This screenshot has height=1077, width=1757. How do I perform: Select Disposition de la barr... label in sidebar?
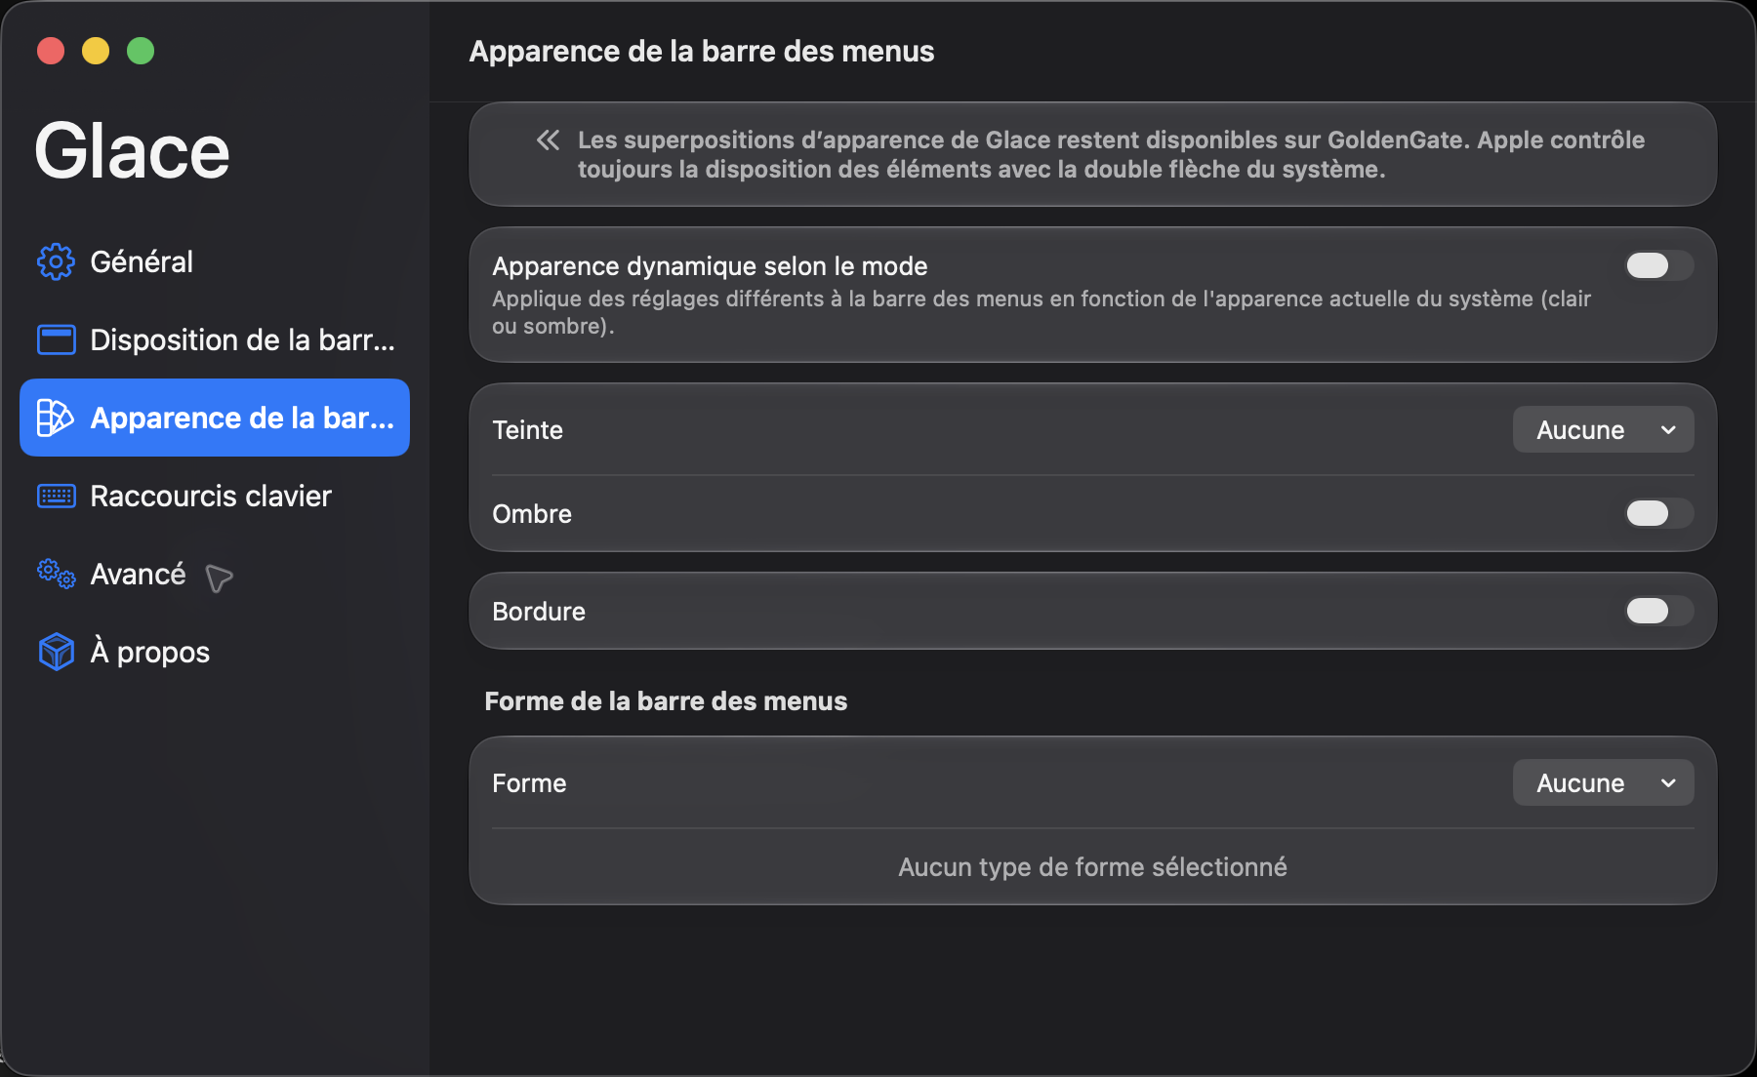242,339
